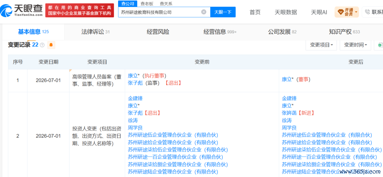Switch to the 查关系 search tab
Image resolution: width=383 pixels, height=177 pixels.
pos(166,4)
